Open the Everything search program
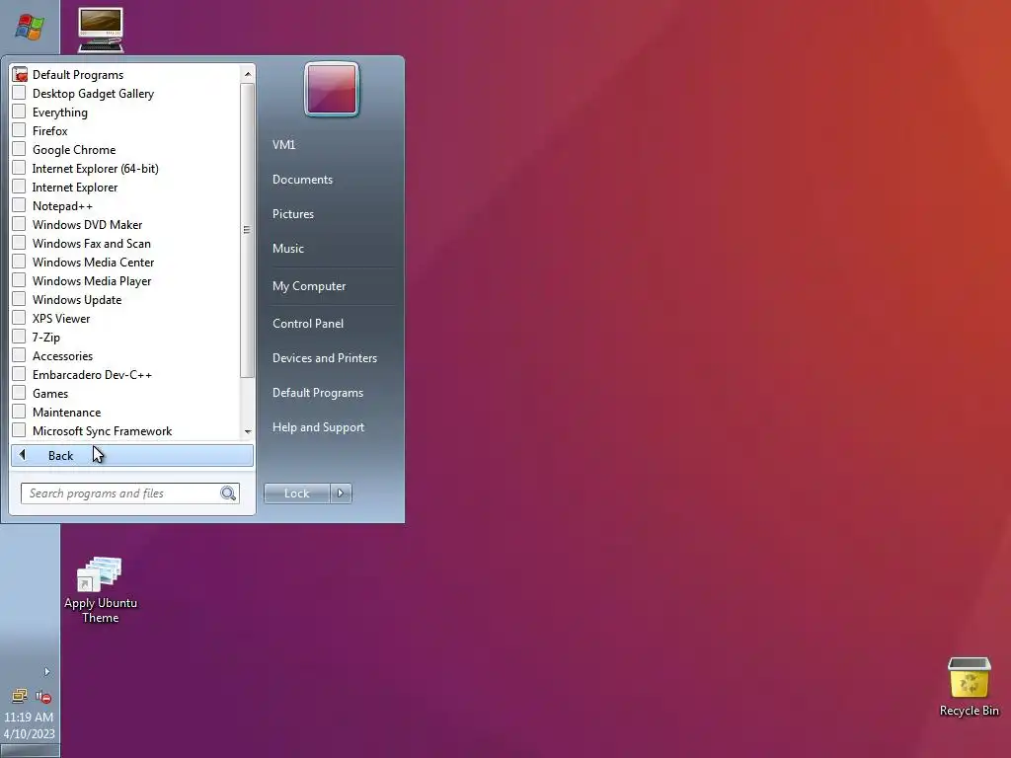The image size is (1011, 758). coord(125,113)
